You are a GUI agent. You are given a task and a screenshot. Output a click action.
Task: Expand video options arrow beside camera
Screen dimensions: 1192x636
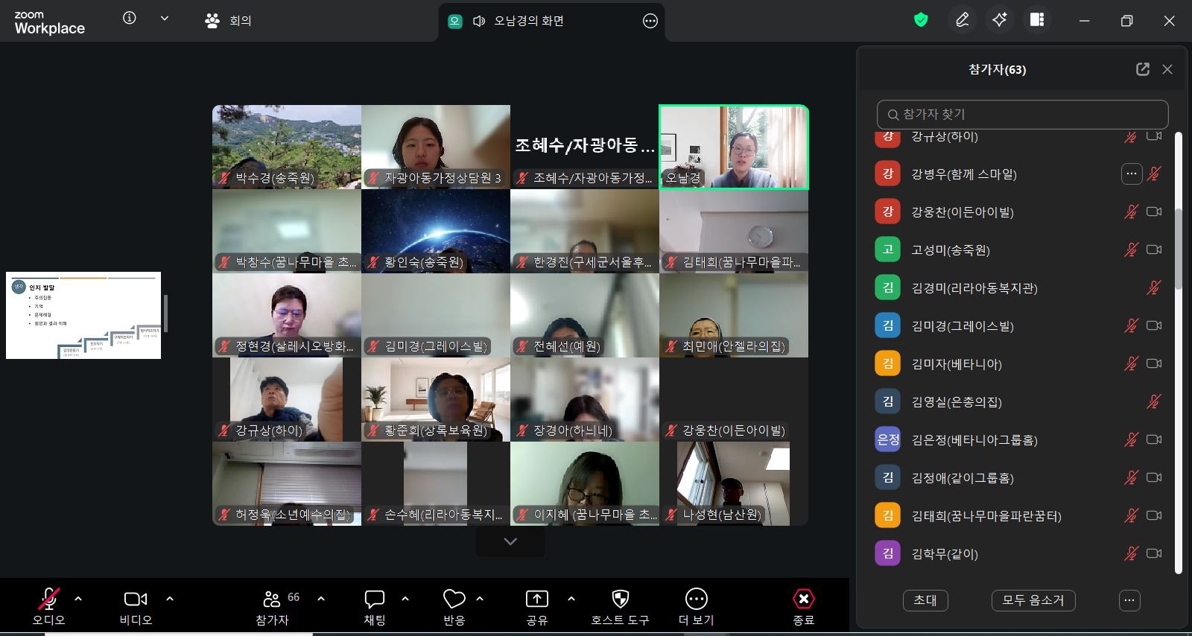(170, 599)
